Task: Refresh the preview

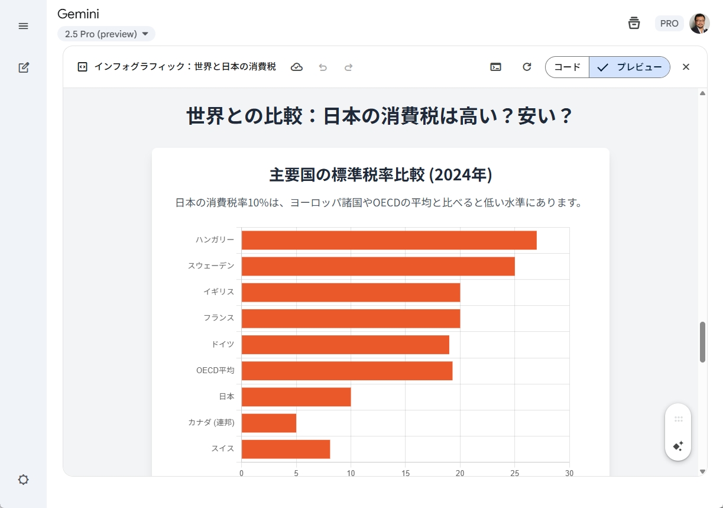Action: click(527, 67)
